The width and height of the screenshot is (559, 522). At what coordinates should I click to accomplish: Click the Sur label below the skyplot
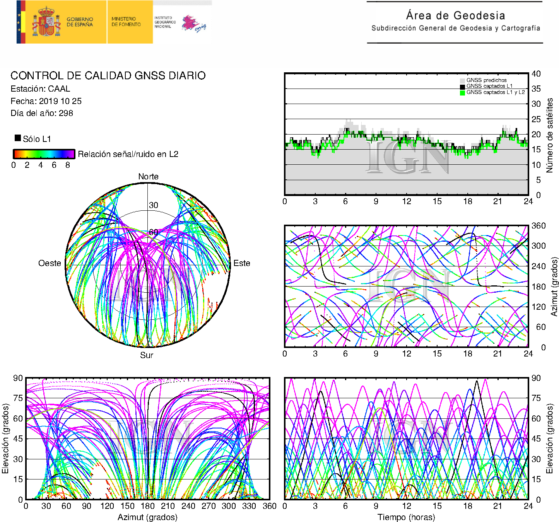(147, 355)
